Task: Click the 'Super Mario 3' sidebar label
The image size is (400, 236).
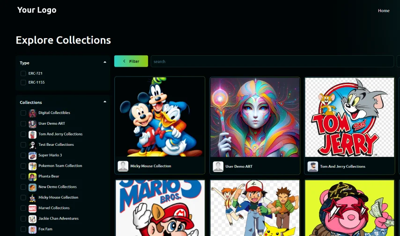Action: pos(50,155)
